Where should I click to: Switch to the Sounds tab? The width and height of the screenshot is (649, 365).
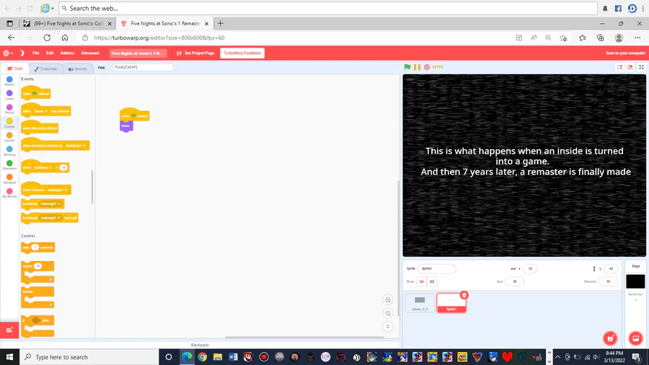(x=77, y=69)
